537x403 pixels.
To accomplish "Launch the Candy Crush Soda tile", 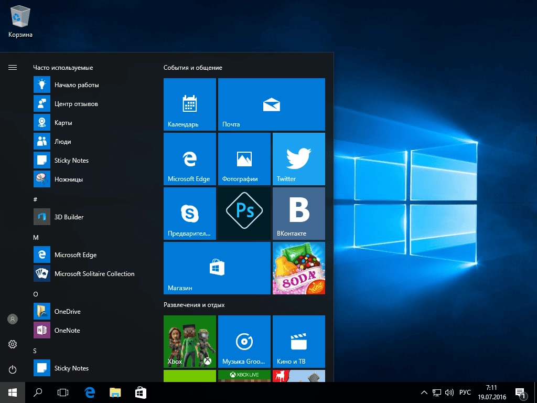I will point(298,268).
